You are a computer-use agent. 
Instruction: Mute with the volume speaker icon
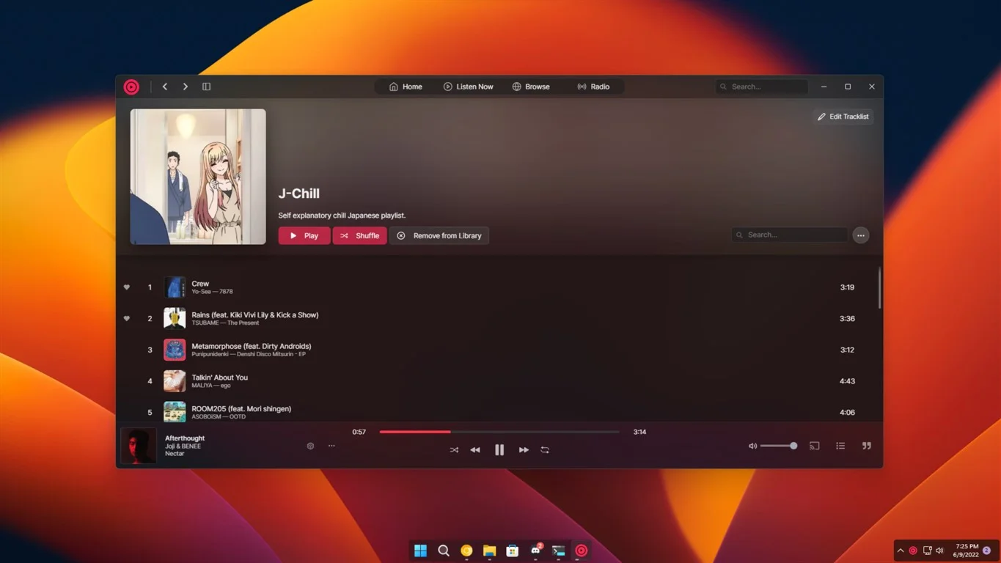click(752, 446)
